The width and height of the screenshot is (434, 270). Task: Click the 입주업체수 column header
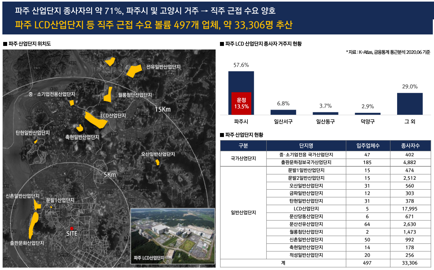(368, 146)
